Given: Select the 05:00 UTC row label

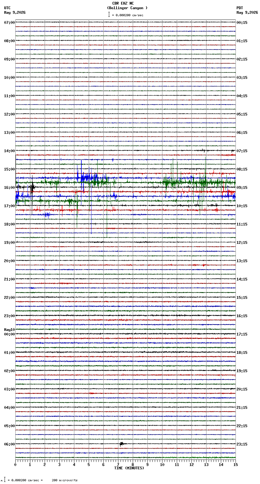Looking at the screenshot, I should [9, 426].
